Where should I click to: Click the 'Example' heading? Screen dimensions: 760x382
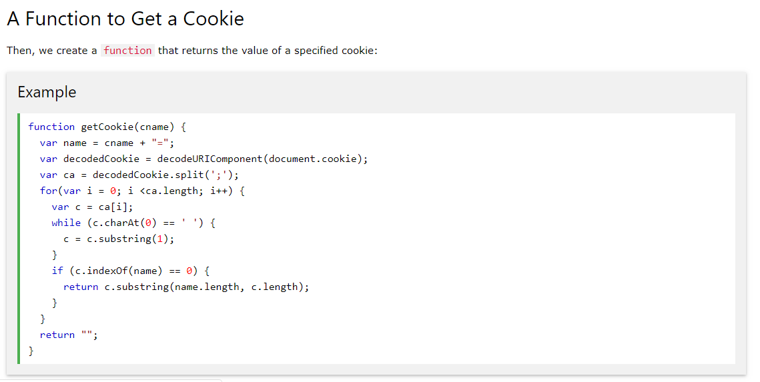(x=47, y=92)
